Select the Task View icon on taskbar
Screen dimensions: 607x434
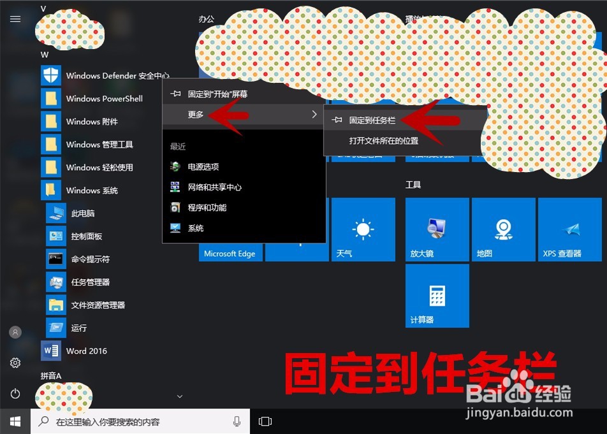pos(265,421)
